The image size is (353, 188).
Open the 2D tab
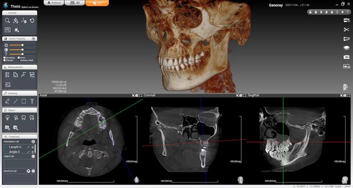click(x=74, y=3)
